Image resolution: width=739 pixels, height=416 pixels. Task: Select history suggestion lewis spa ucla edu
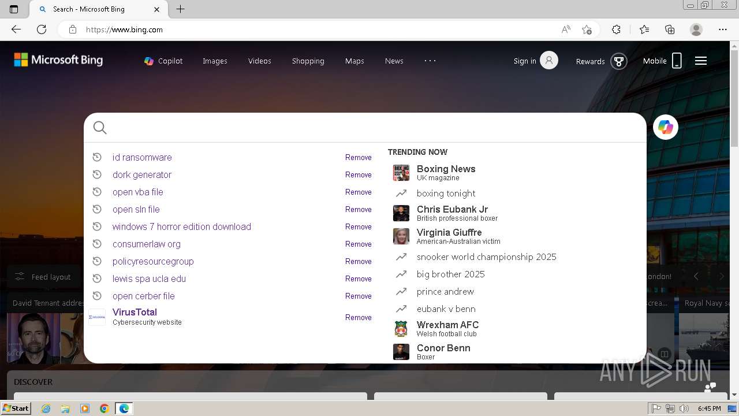click(149, 278)
